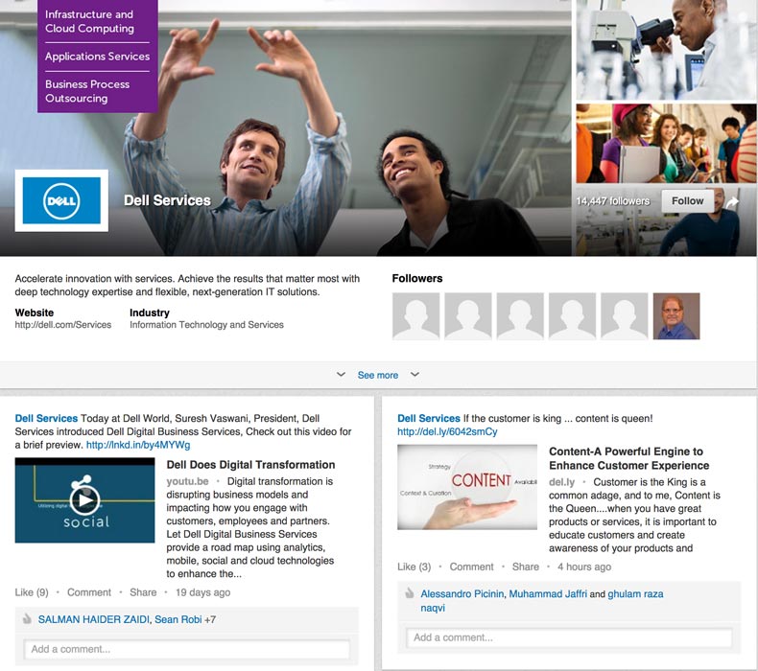Play the Dell Does Digital Transformation video
This screenshot has height=671, width=758.
pyautogui.click(x=85, y=500)
